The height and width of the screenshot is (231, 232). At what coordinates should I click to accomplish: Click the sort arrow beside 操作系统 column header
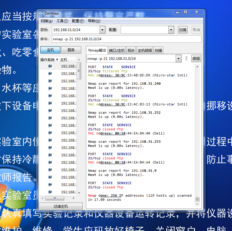(57, 60)
